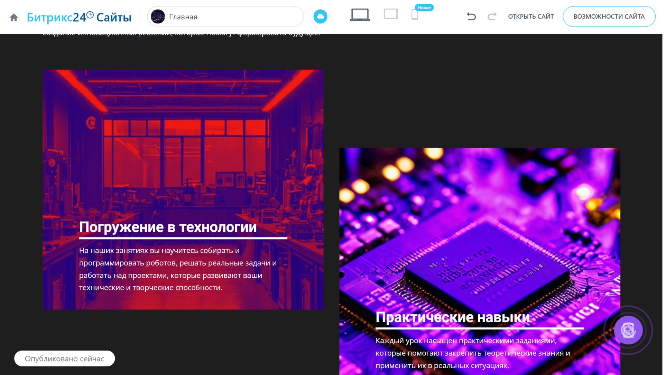Switch to tablet preview mode

coord(391,15)
